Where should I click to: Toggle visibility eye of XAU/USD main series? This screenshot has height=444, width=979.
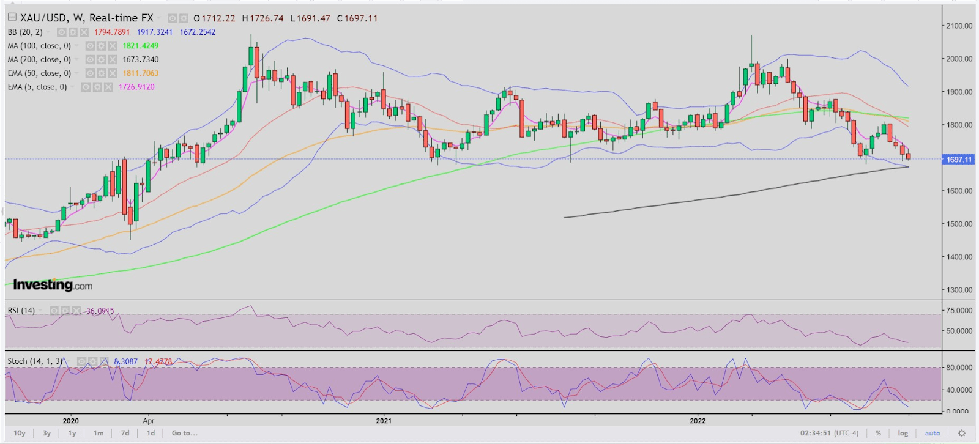click(x=173, y=18)
